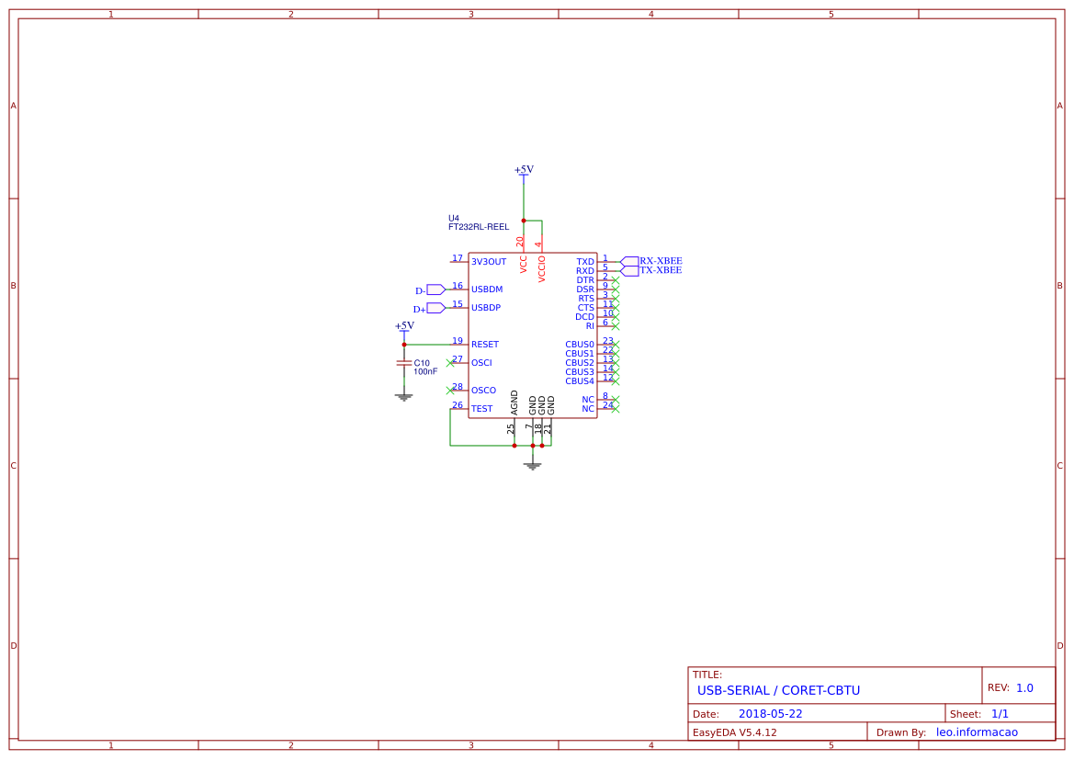1074x760 pixels.
Task: Click the FT232RL-REEL part name label
Action: pyautogui.click(x=478, y=227)
